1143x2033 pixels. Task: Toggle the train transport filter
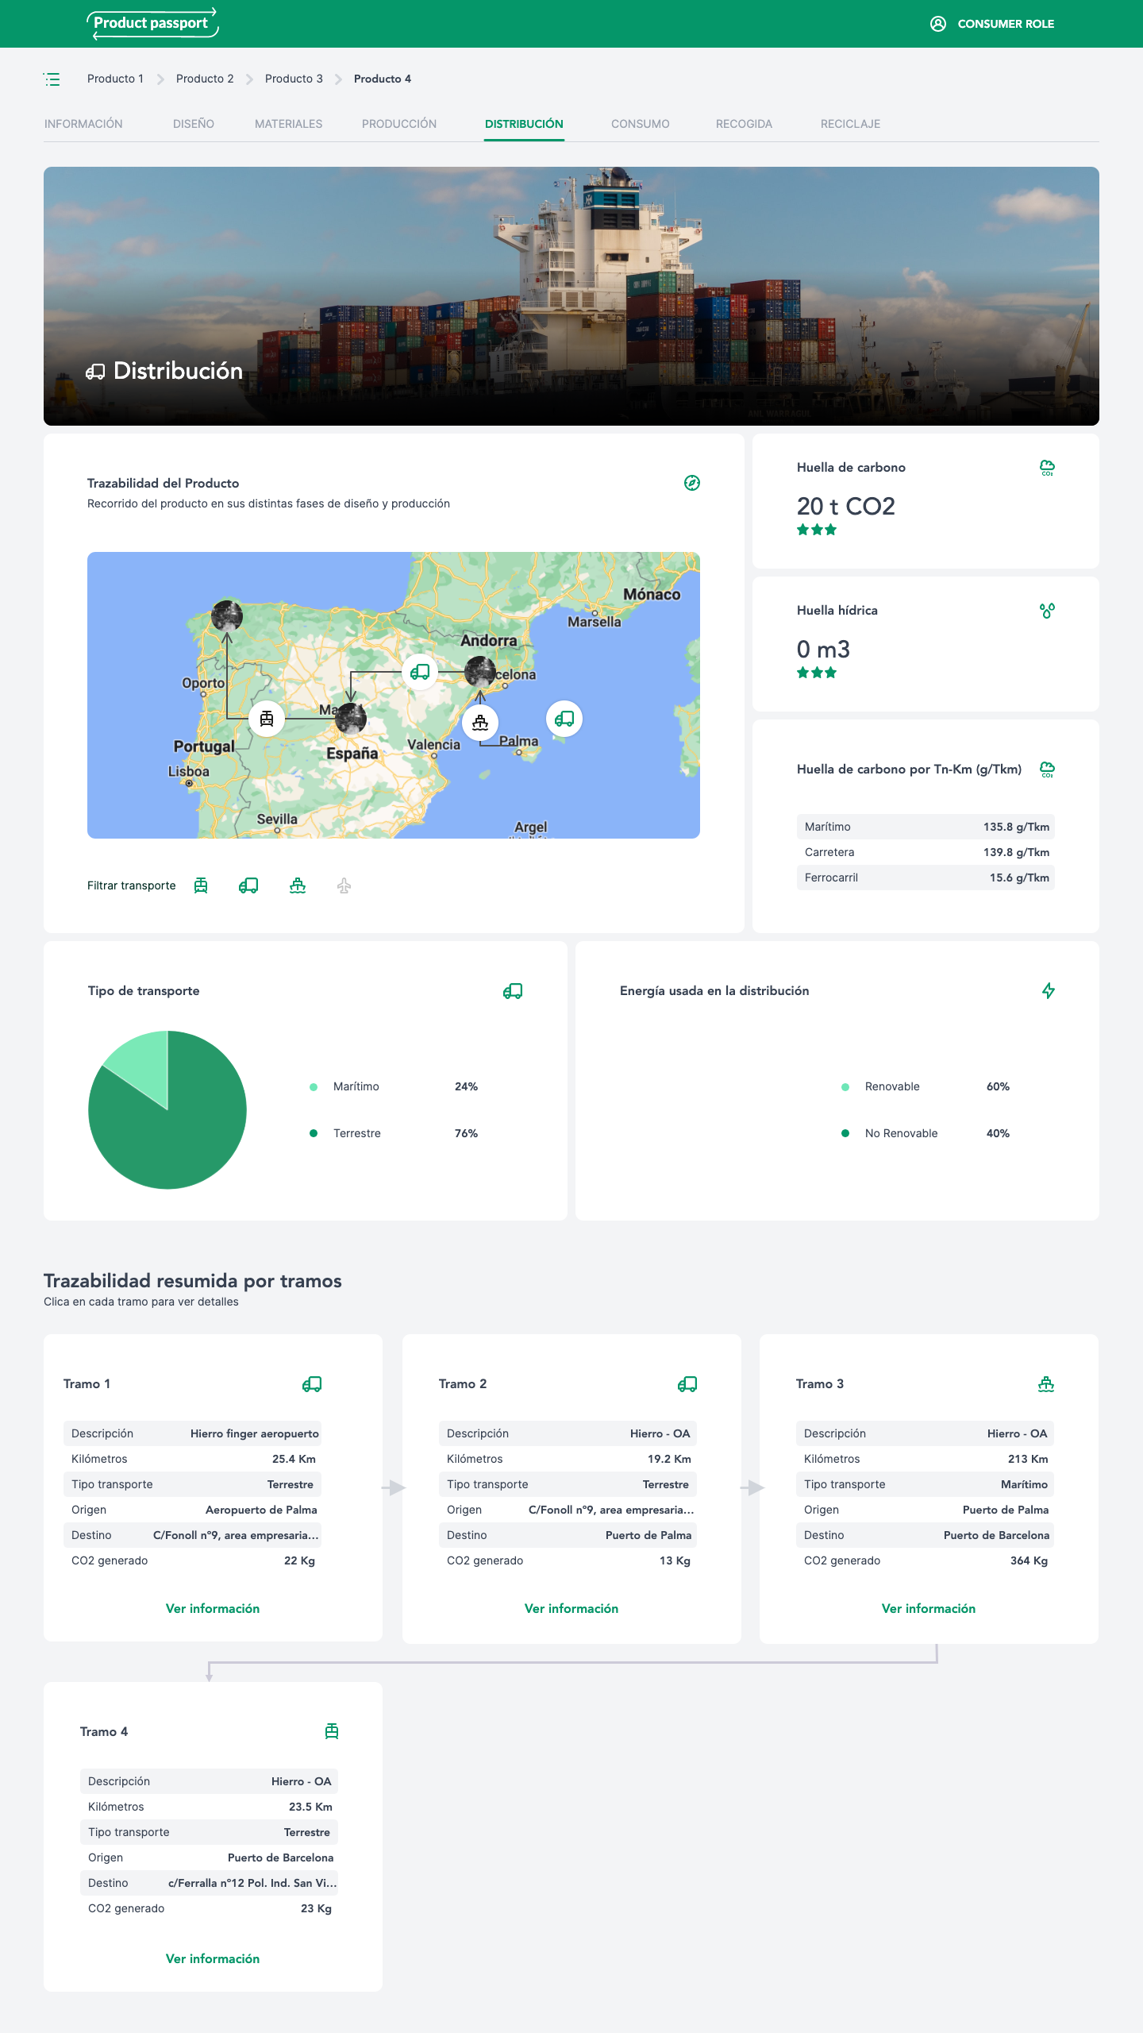click(x=201, y=885)
